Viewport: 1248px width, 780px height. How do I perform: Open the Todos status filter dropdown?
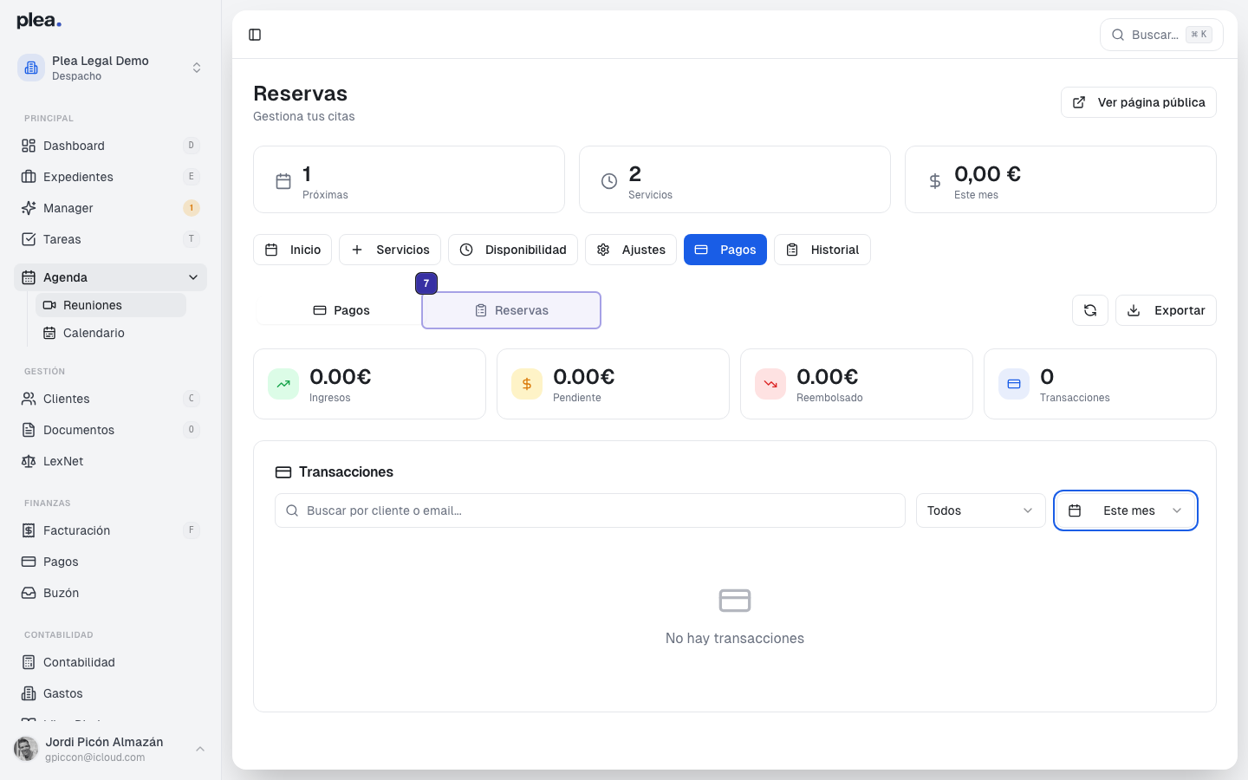pyautogui.click(x=980, y=510)
